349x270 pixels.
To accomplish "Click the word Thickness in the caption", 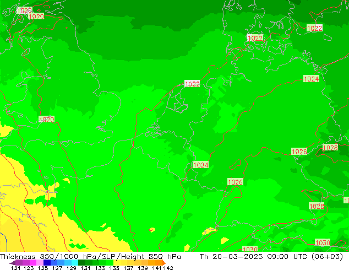I will tap(18, 257).
